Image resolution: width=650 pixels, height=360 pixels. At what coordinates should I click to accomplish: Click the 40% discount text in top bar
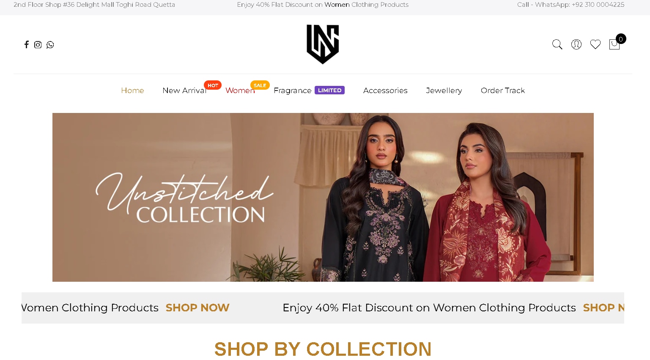pos(323,5)
